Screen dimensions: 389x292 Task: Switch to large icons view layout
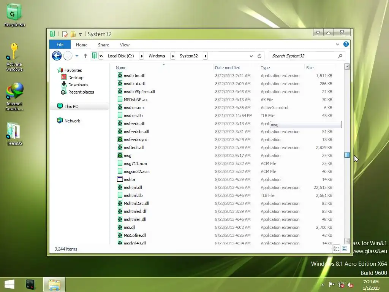345,249
